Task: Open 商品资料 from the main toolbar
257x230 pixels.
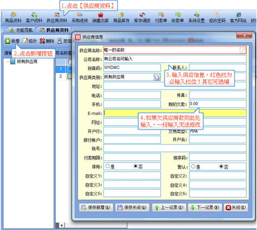Action: pos(13,17)
